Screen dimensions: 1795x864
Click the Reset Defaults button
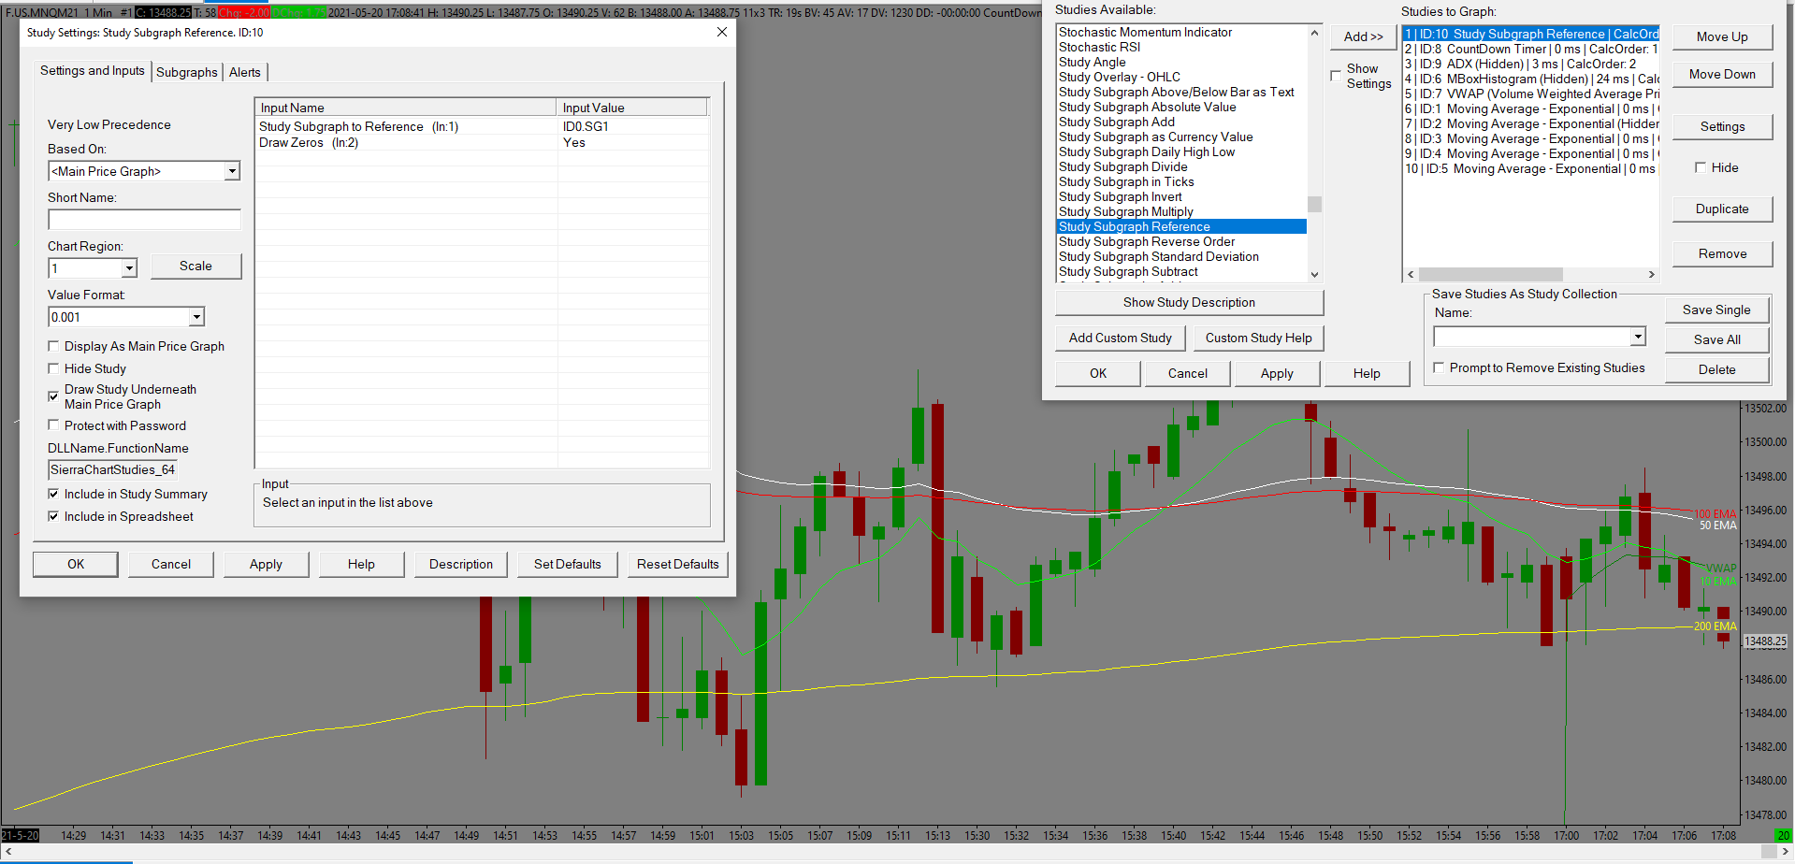678,564
